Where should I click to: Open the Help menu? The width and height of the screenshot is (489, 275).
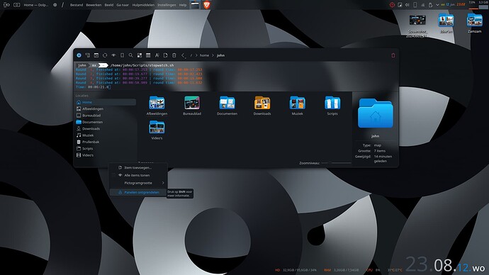tap(183, 5)
